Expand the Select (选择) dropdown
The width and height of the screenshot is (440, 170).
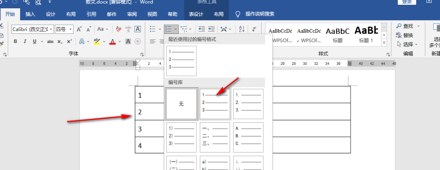(x=416, y=44)
